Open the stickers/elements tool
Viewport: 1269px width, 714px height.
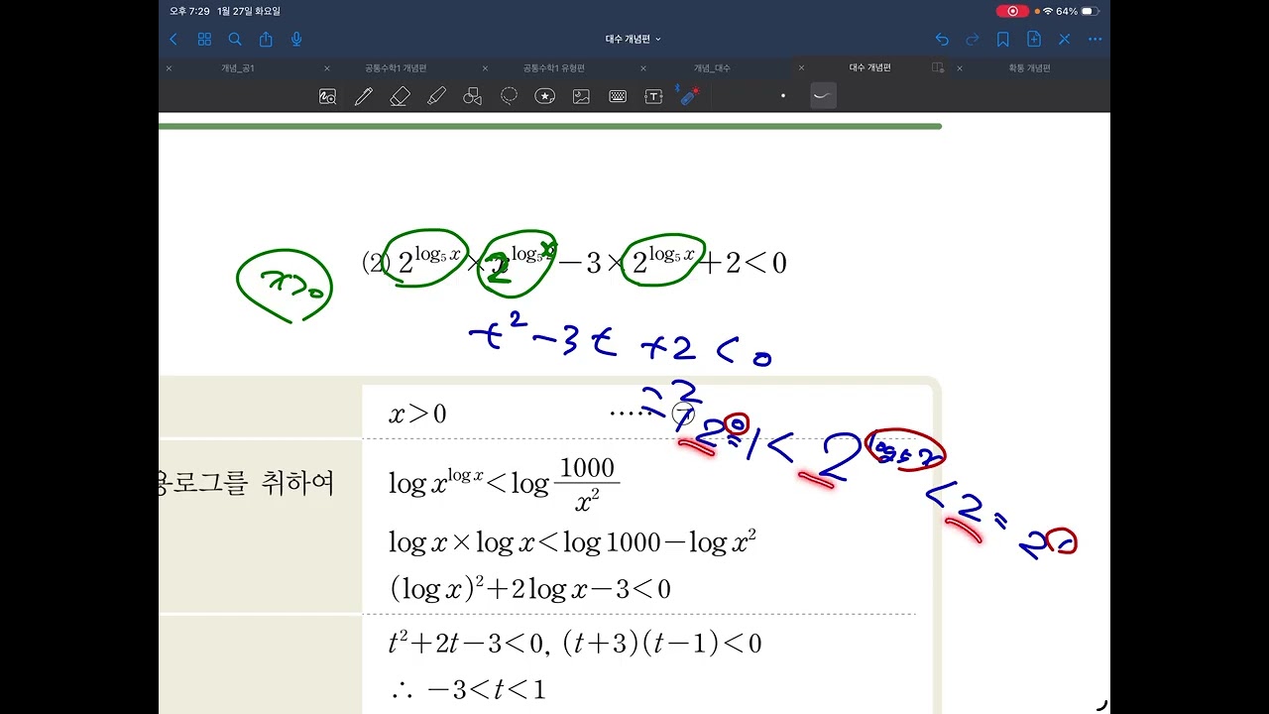click(544, 96)
